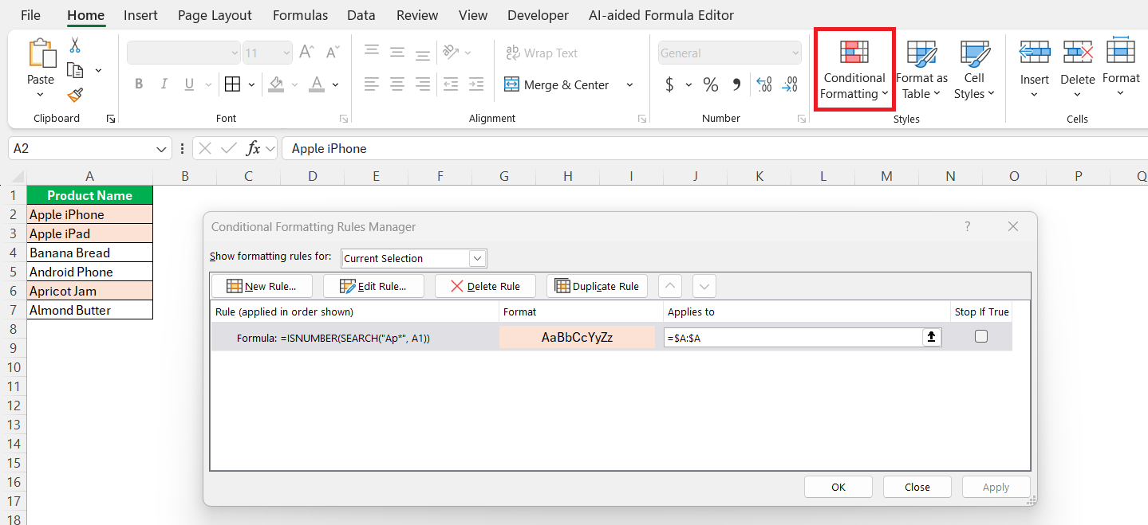Click the Orientation angled text icon
Screen dimensions: 1148x525
[x=452, y=52]
